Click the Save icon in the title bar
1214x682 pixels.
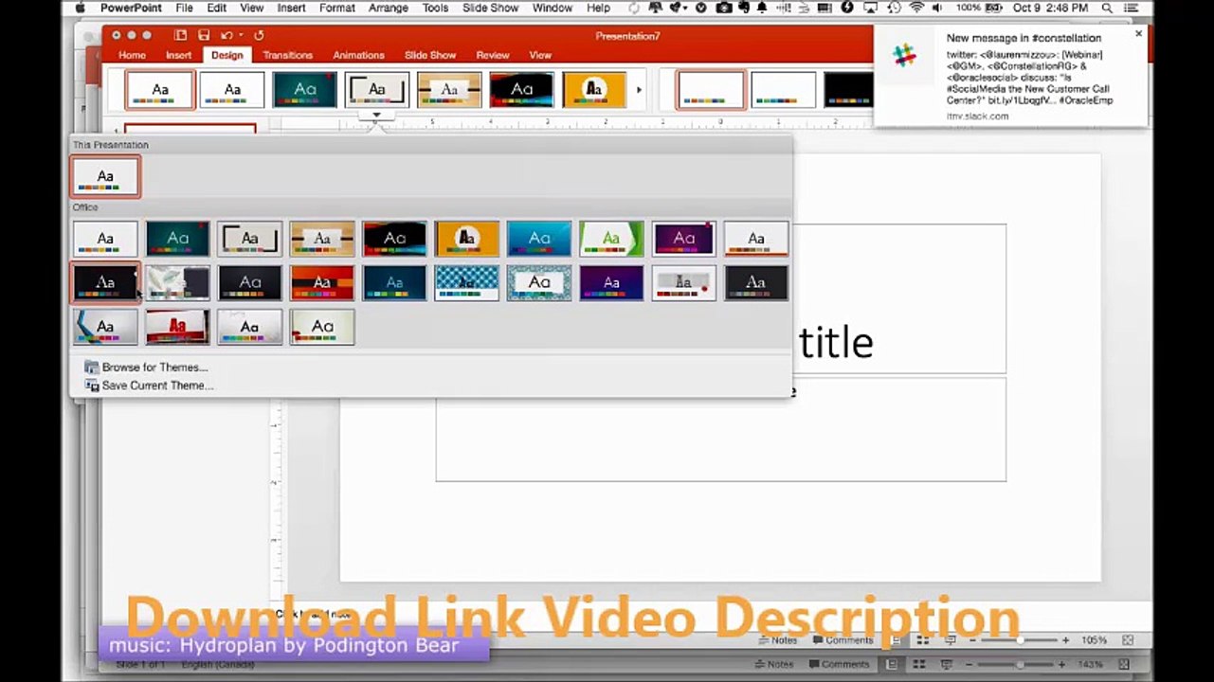(204, 35)
